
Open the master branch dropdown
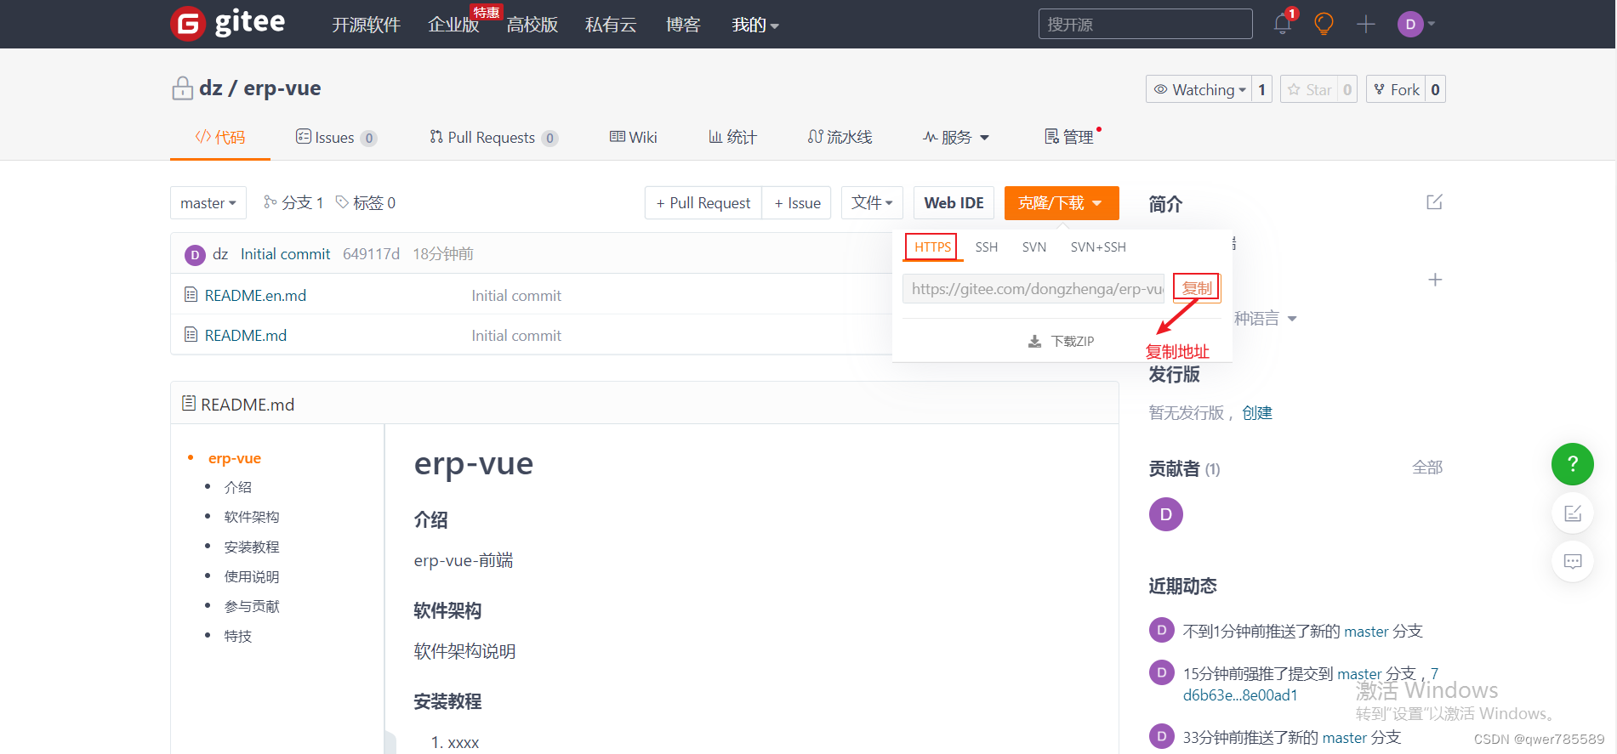coord(208,203)
